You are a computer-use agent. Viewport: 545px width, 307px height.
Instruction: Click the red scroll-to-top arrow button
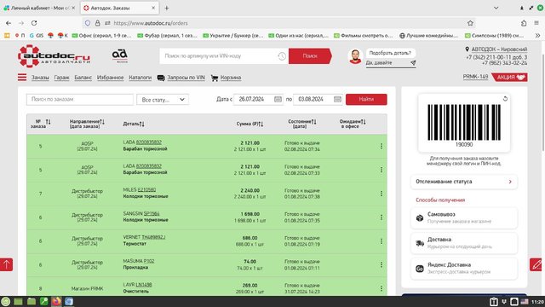[6, 264]
